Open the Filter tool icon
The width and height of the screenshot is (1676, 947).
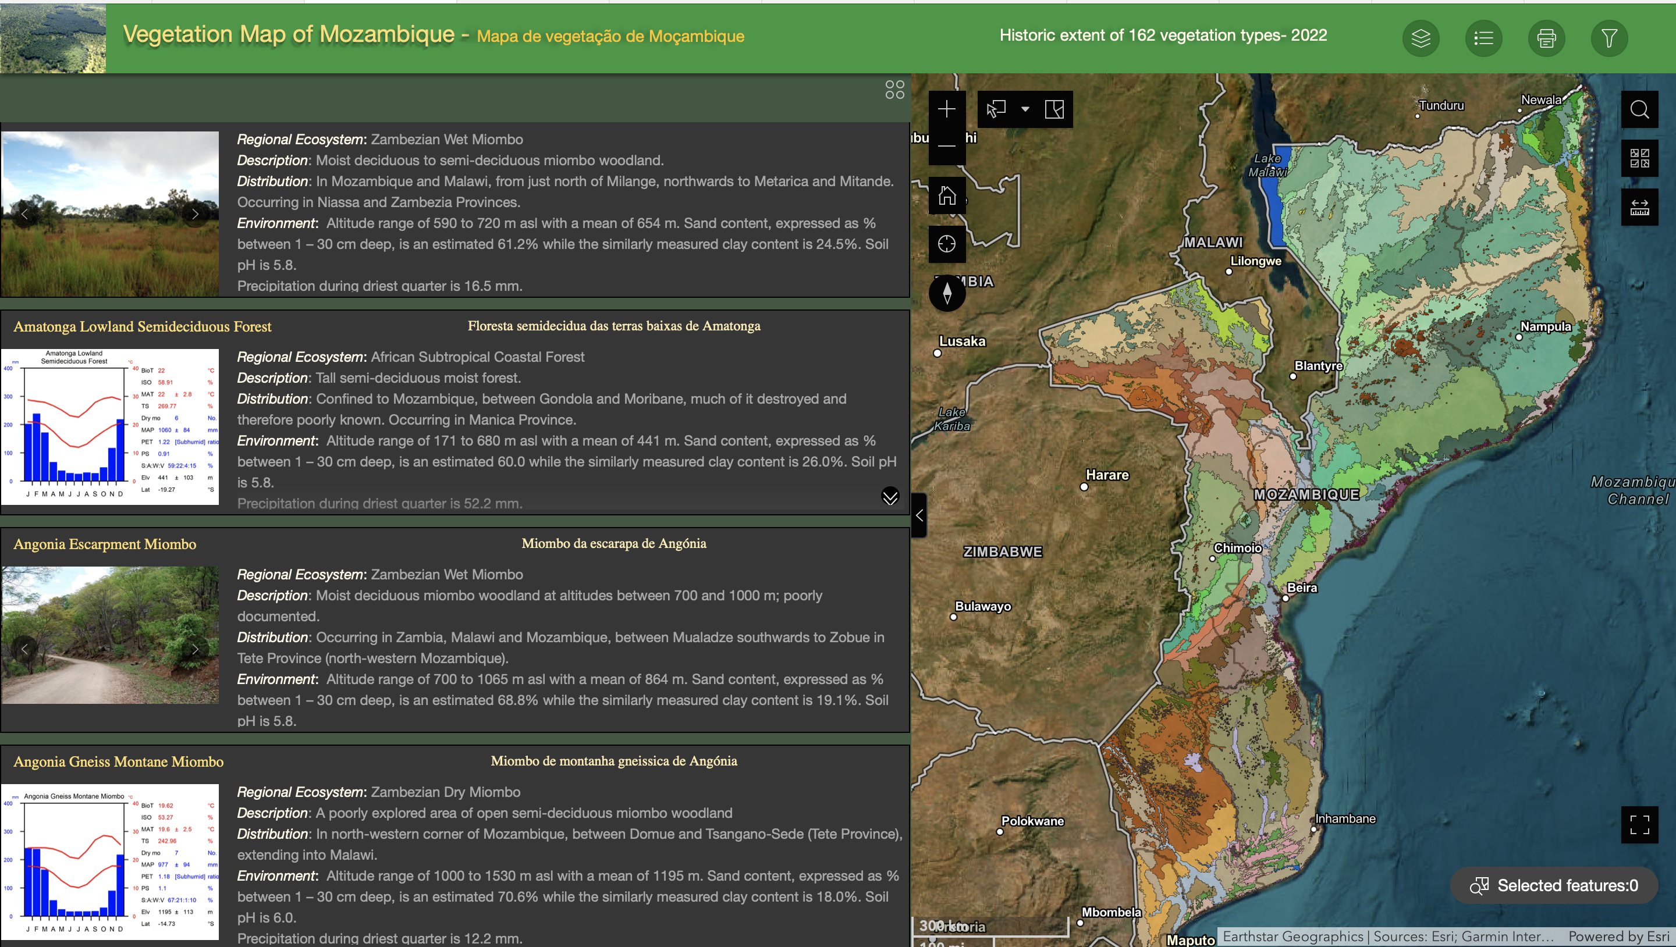[1610, 38]
